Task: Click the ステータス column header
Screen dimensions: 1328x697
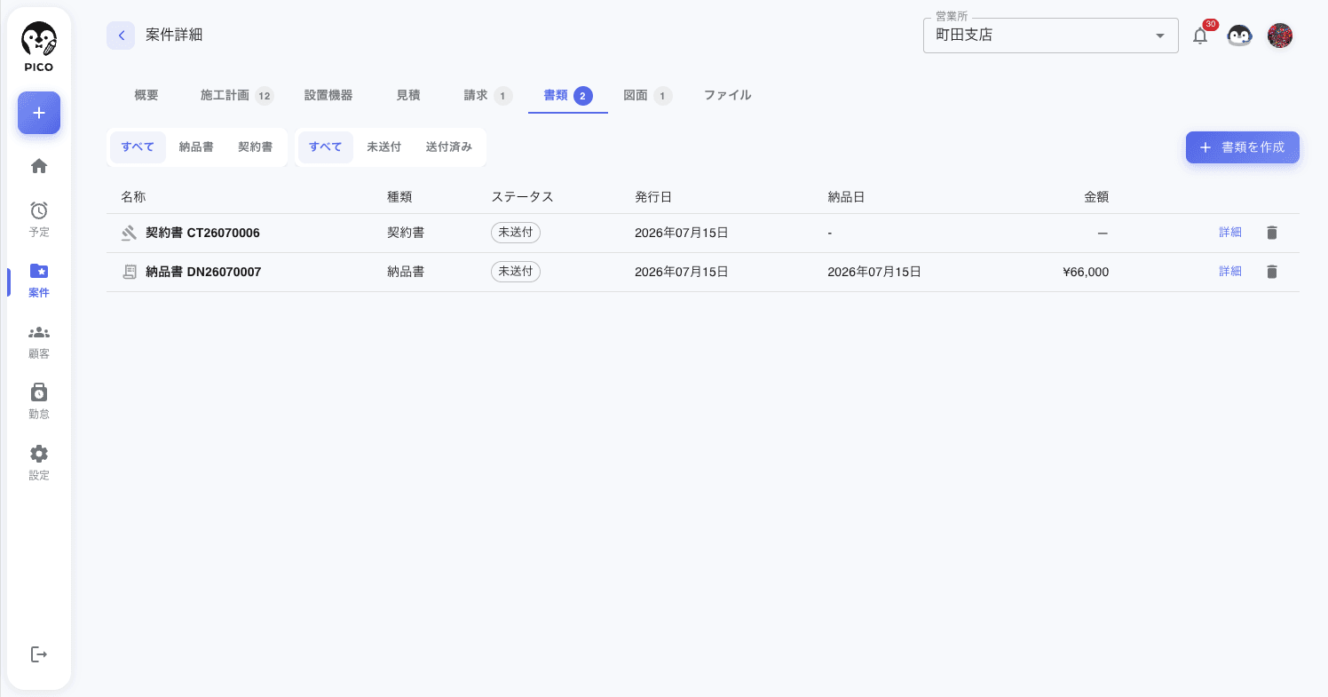Action: click(522, 196)
